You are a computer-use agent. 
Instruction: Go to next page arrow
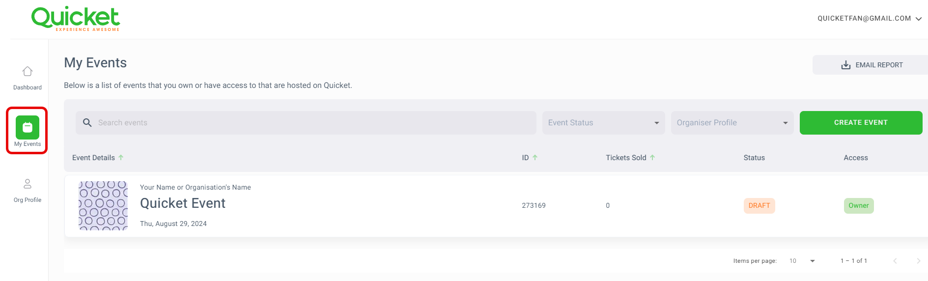[x=918, y=261]
